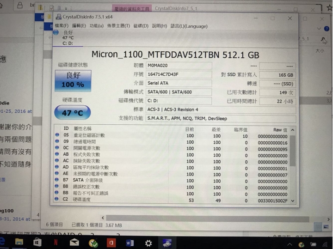The image size is (333, 249).
Task: Select the 未預期的電源中斷次數 attribute row
Action: point(172,174)
